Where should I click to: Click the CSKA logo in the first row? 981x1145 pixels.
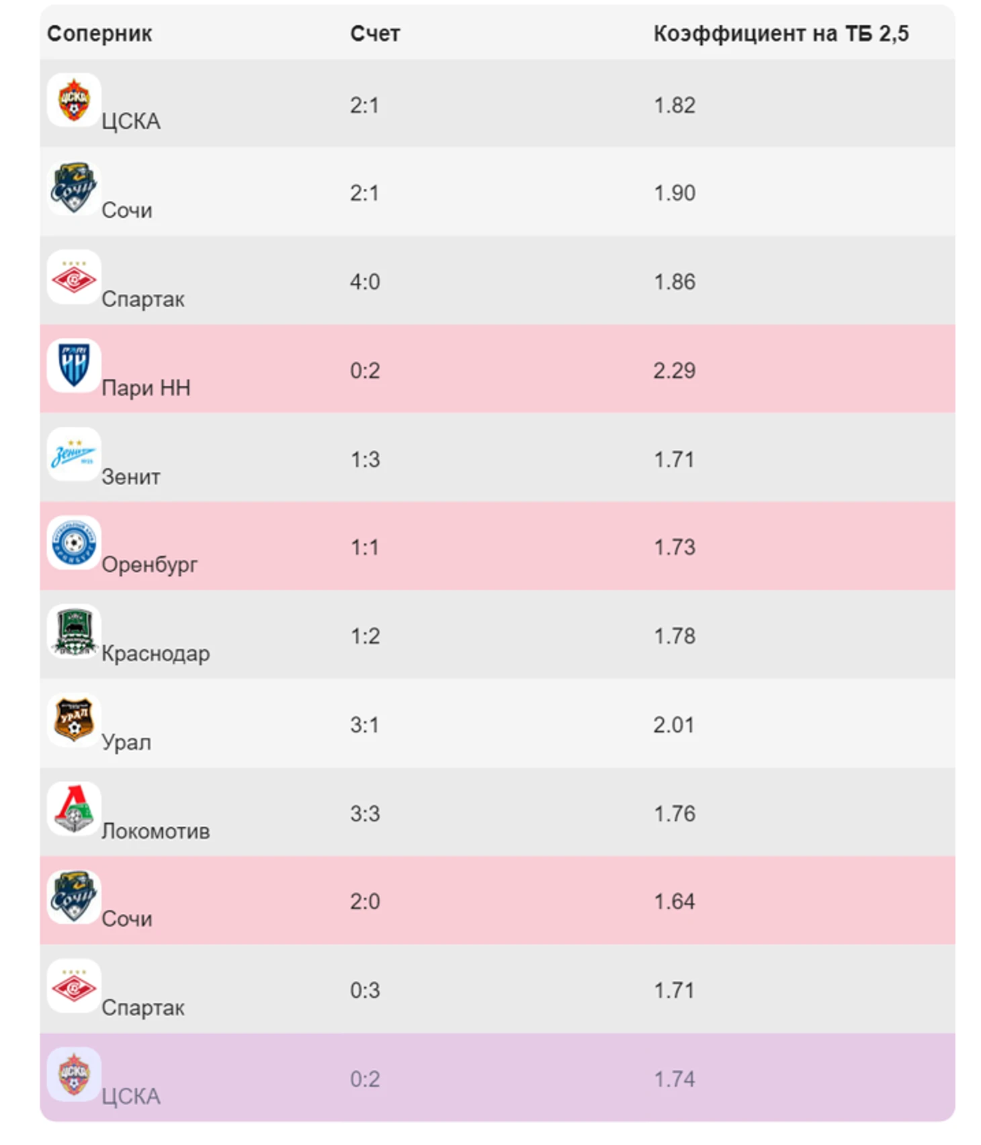(x=74, y=100)
